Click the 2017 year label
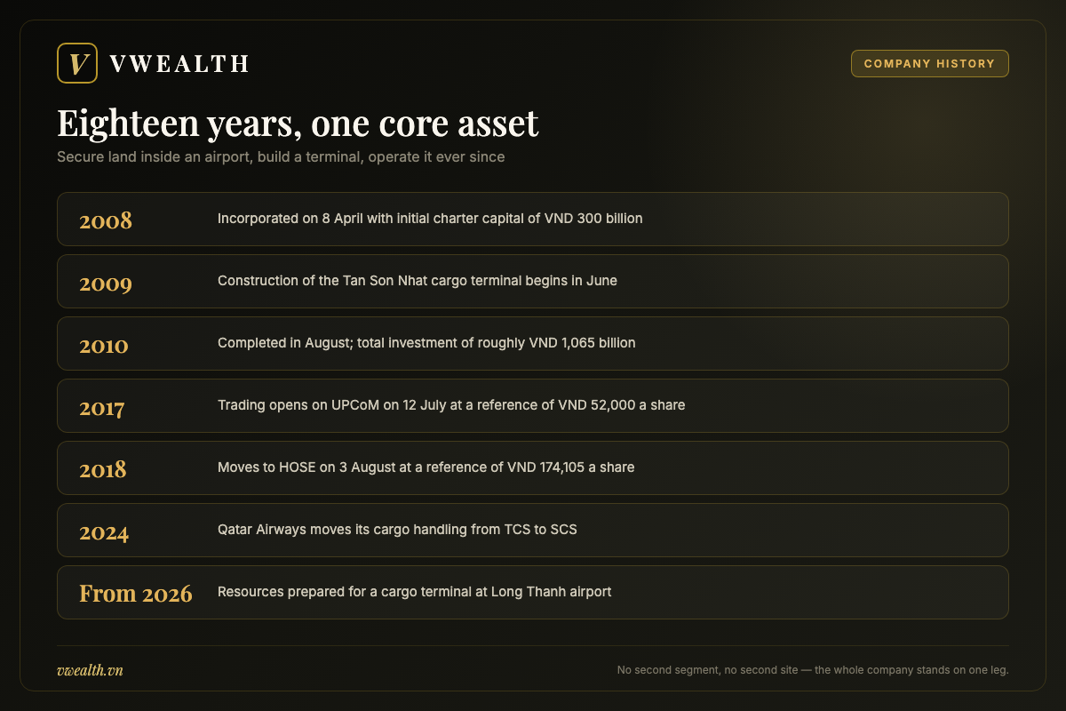This screenshot has height=711, width=1066. pyautogui.click(x=102, y=408)
